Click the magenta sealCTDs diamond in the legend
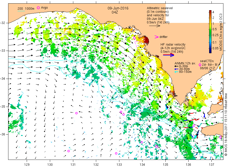The image size is (229, 168). point(200,65)
